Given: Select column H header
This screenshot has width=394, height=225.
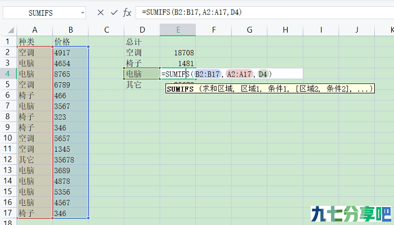Looking at the screenshot, I should coord(285,30).
